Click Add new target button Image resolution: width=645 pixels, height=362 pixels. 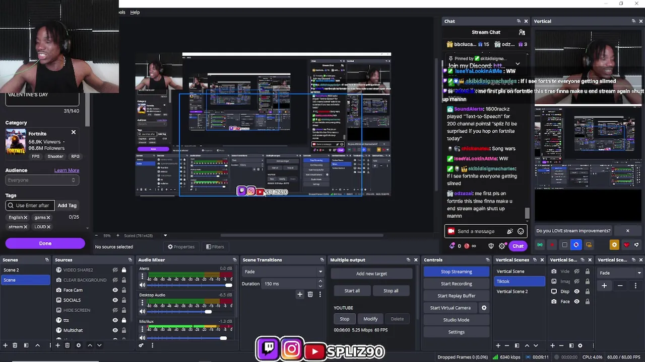[371, 274]
